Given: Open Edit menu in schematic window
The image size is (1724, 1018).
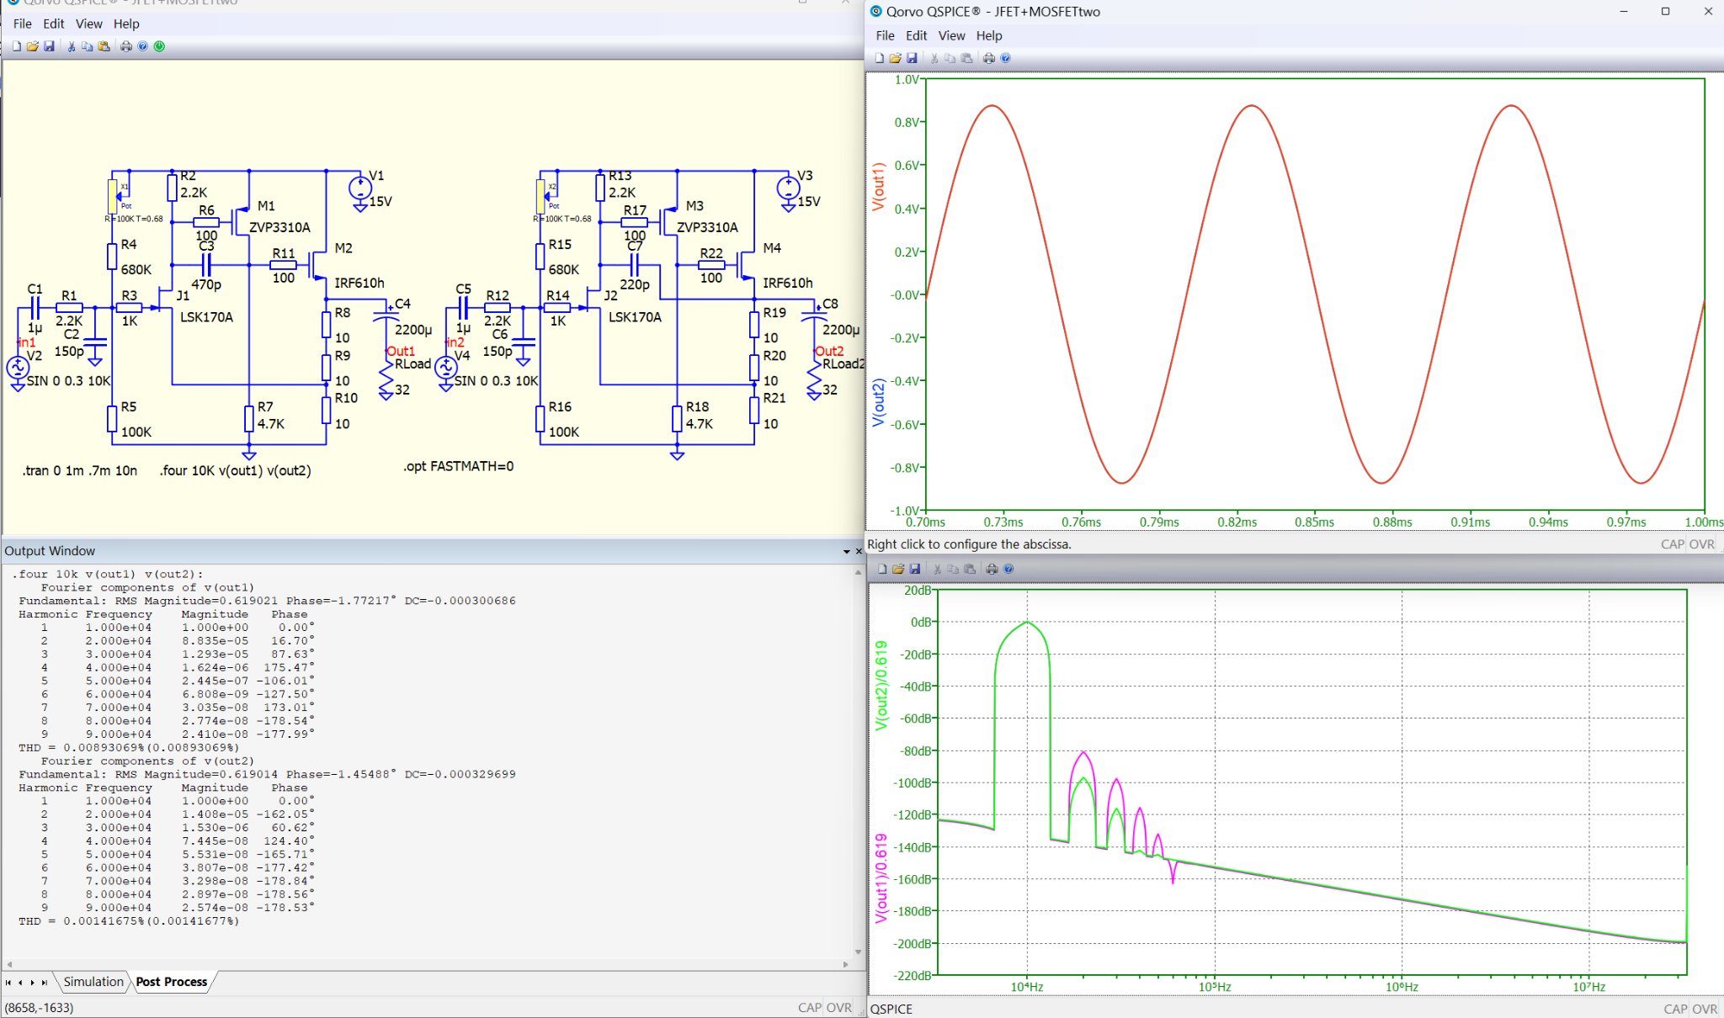Looking at the screenshot, I should (54, 24).
